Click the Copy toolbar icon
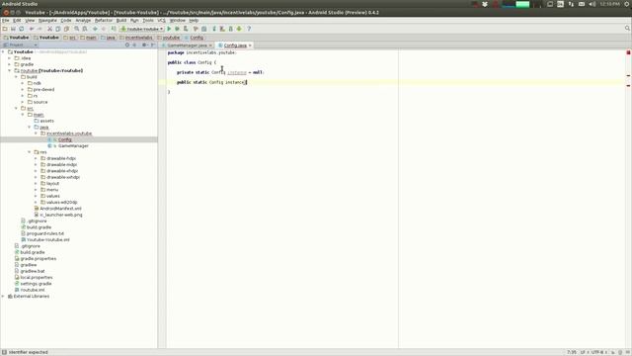The image size is (632, 356). pos(58,29)
